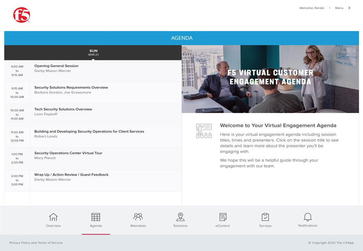
Task: Switch to the Attendees tab label
Action: tap(138, 226)
